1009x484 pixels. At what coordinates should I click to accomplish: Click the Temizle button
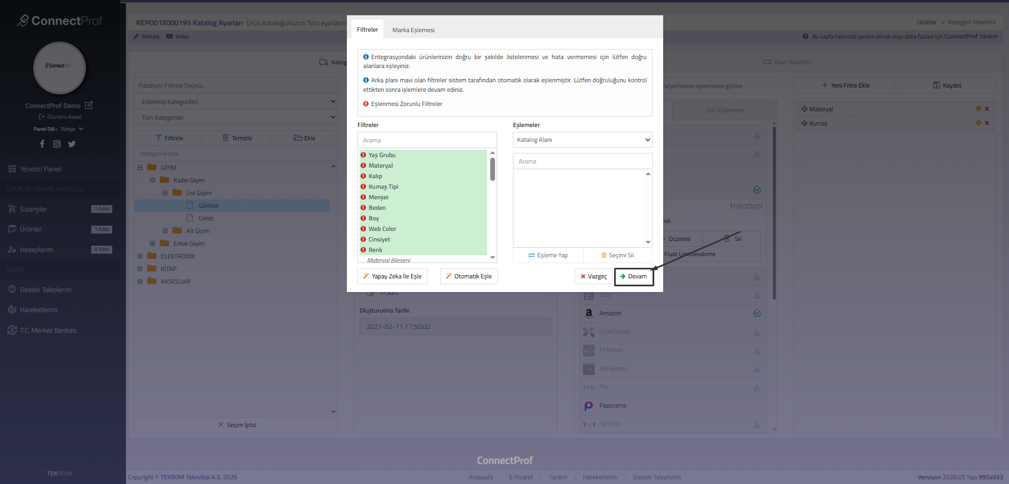[237, 138]
